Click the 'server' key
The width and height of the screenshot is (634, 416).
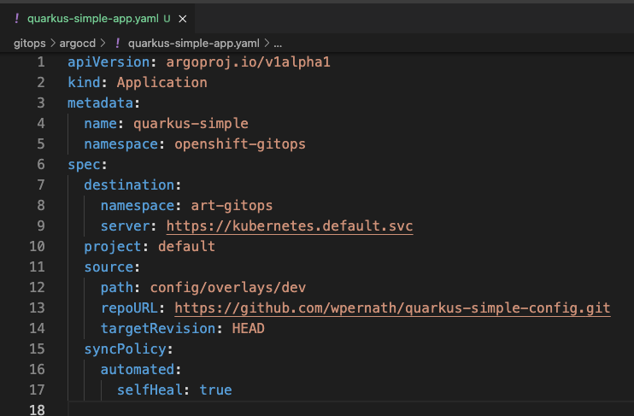click(x=126, y=226)
